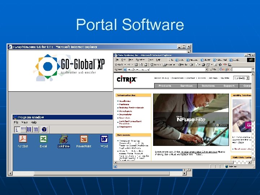Click the Downloads link on Citrix page
The height and width of the screenshot is (195, 260).
[x=178, y=78]
